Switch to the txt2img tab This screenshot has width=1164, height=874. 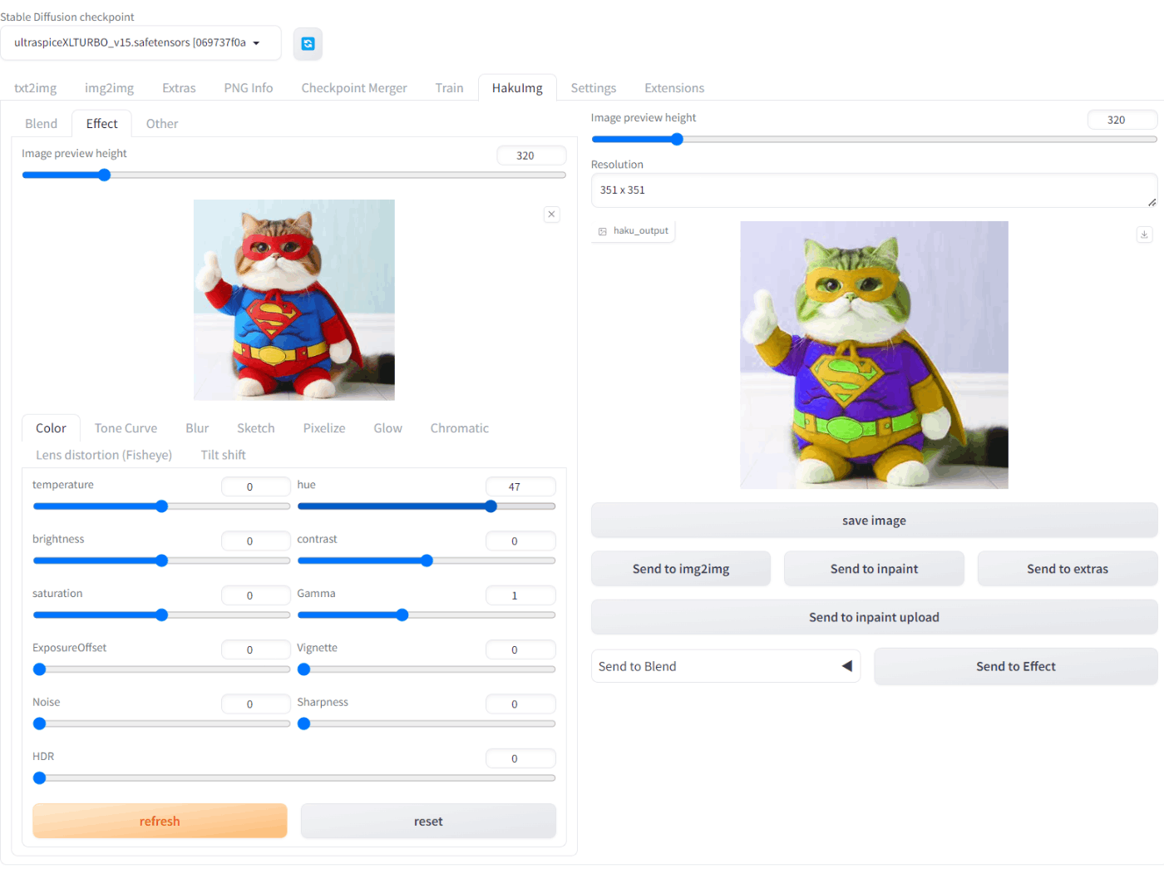coord(36,88)
